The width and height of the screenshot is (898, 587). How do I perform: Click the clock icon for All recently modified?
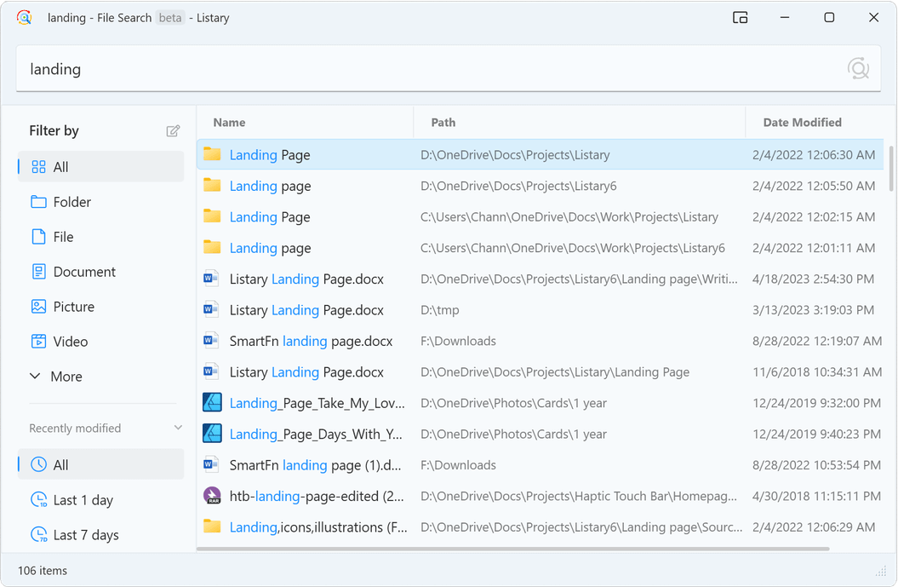tap(38, 464)
